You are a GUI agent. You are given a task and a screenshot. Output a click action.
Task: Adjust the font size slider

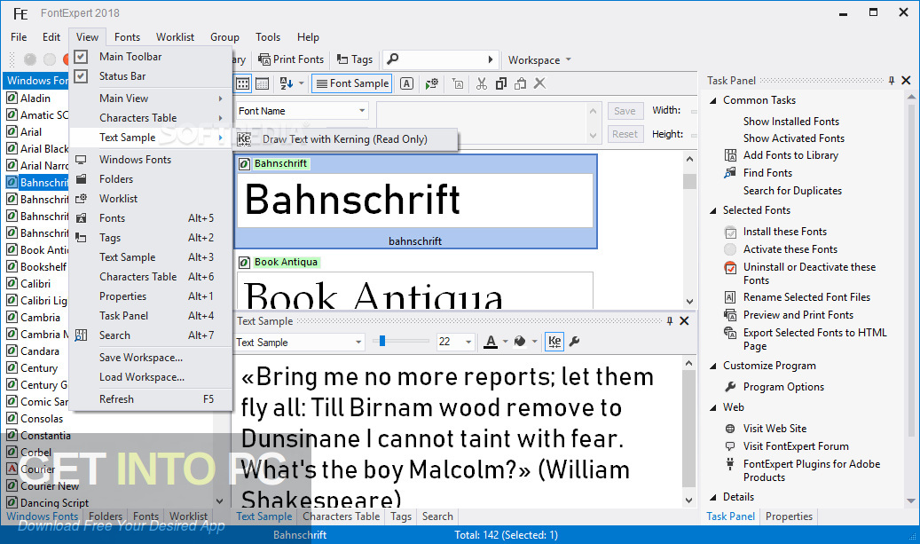point(382,341)
